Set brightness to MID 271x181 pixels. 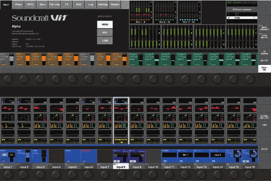[105, 32]
